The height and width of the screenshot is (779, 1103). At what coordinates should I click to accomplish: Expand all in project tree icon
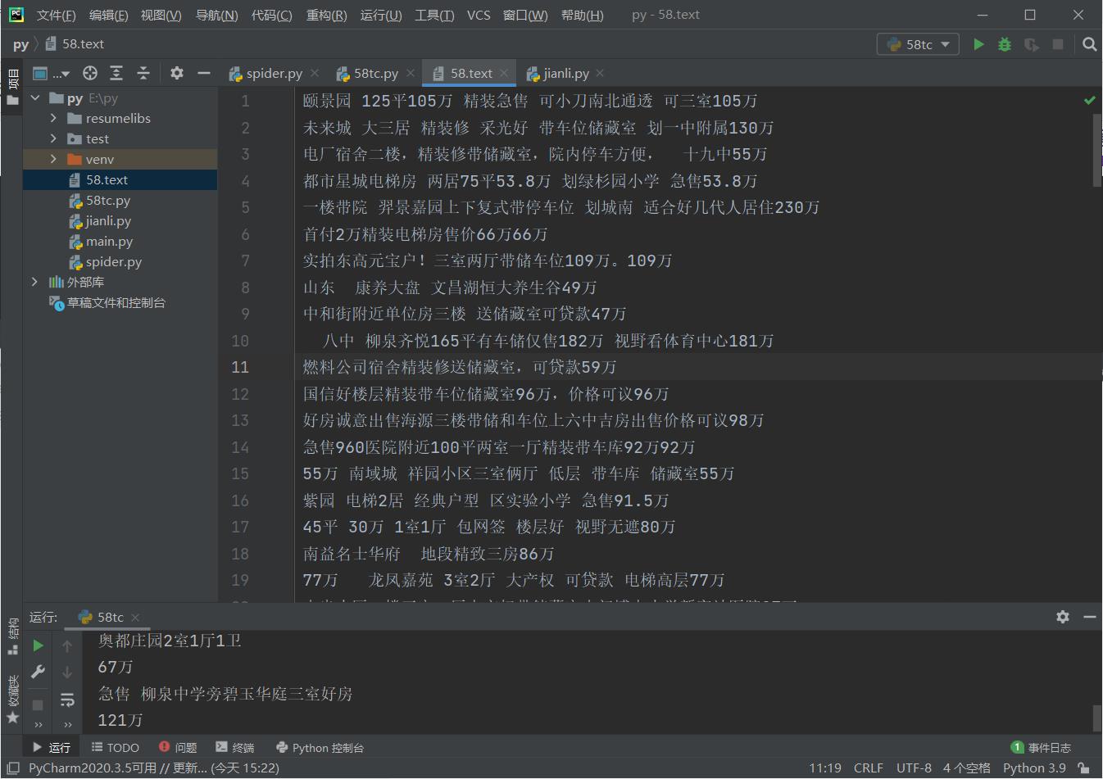coord(116,73)
